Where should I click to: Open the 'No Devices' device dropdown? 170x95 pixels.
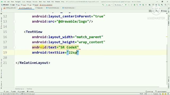pos(119,5)
